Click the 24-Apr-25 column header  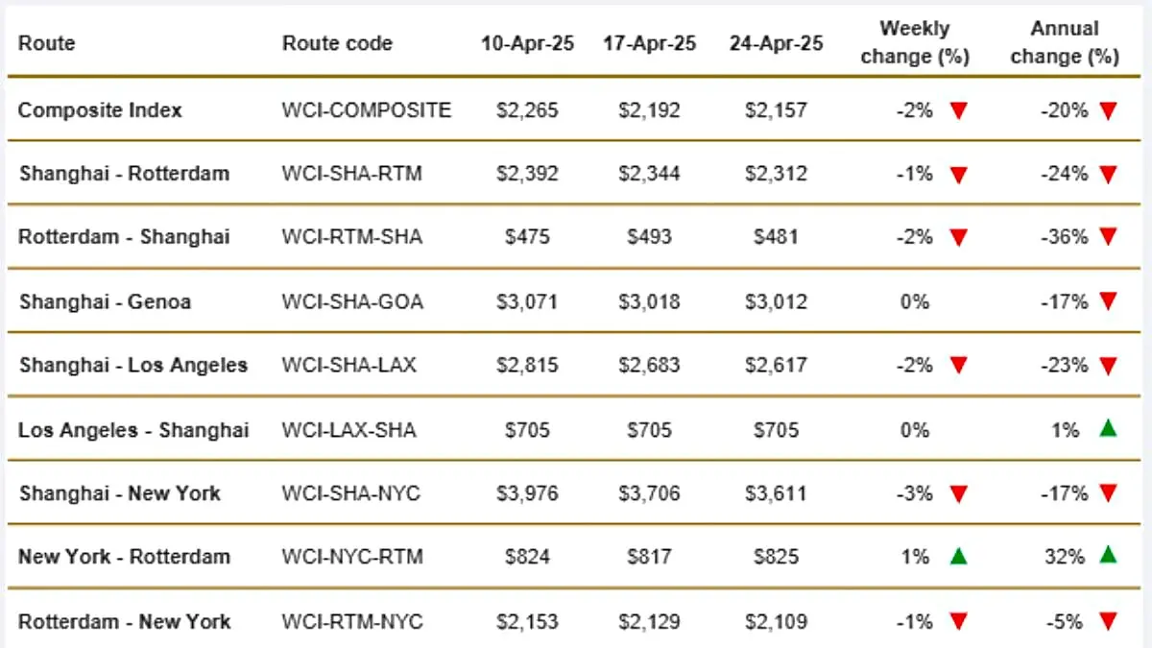click(776, 43)
